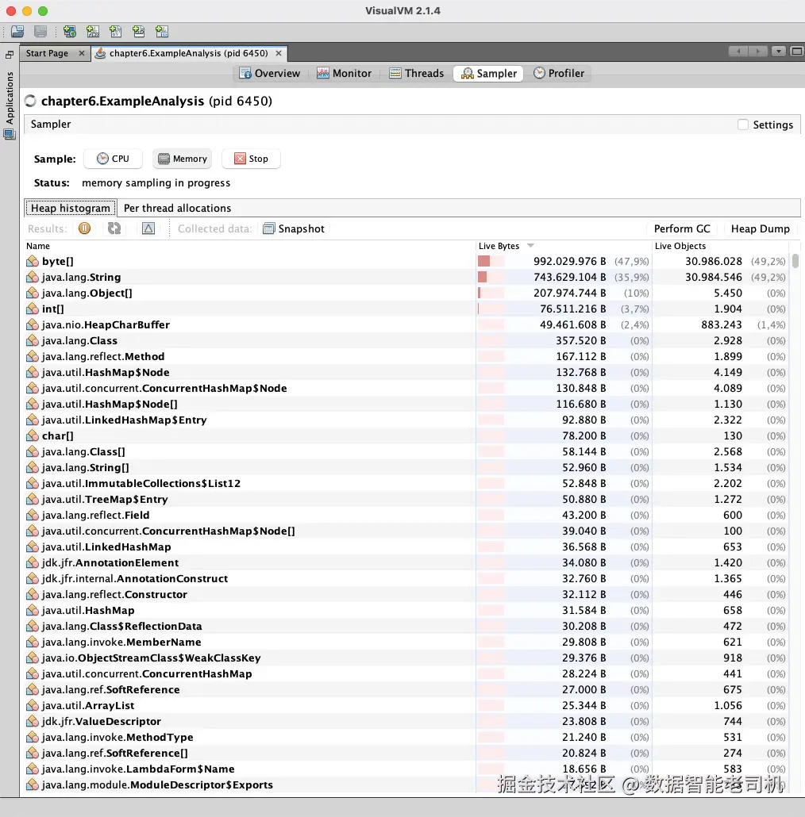Click the class icon beside char[] row
Image resolution: width=805 pixels, height=817 pixels.
coord(33,435)
